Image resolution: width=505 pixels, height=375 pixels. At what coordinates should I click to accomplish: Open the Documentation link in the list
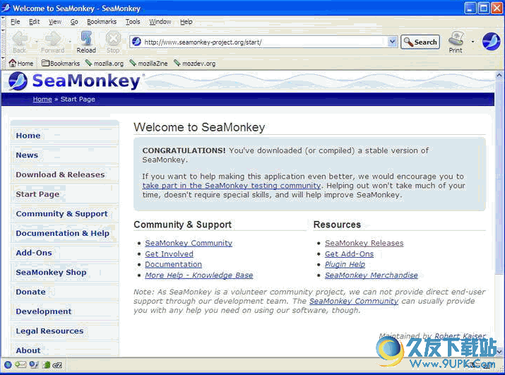pyautogui.click(x=173, y=265)
